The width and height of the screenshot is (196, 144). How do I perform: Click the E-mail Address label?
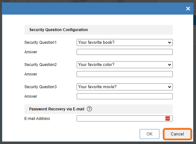point(37,119)
